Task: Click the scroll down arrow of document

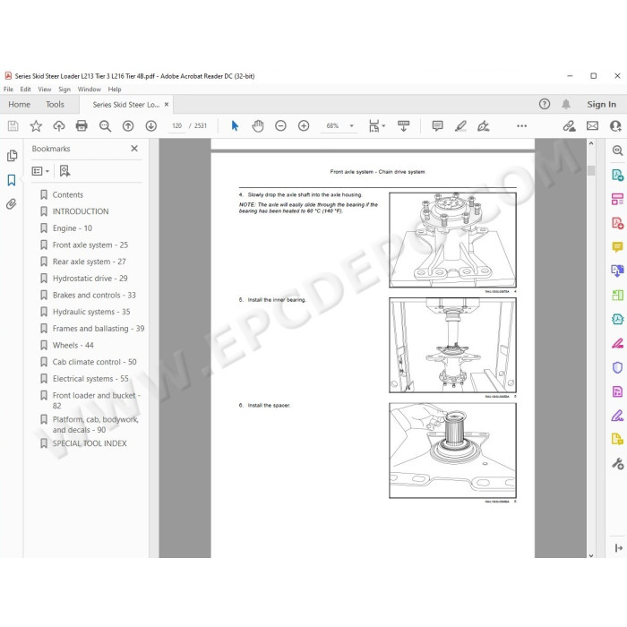Action: pyautogui.click(x=591, y=555)
